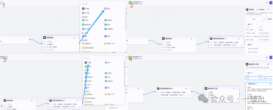Open version history in screenshot 2 header
The image size is (273, 110).
[x=267, y=3]
